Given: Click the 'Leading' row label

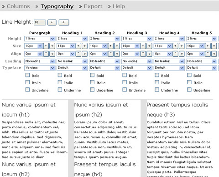Looking at the screenshot, I should click(13, 61).
